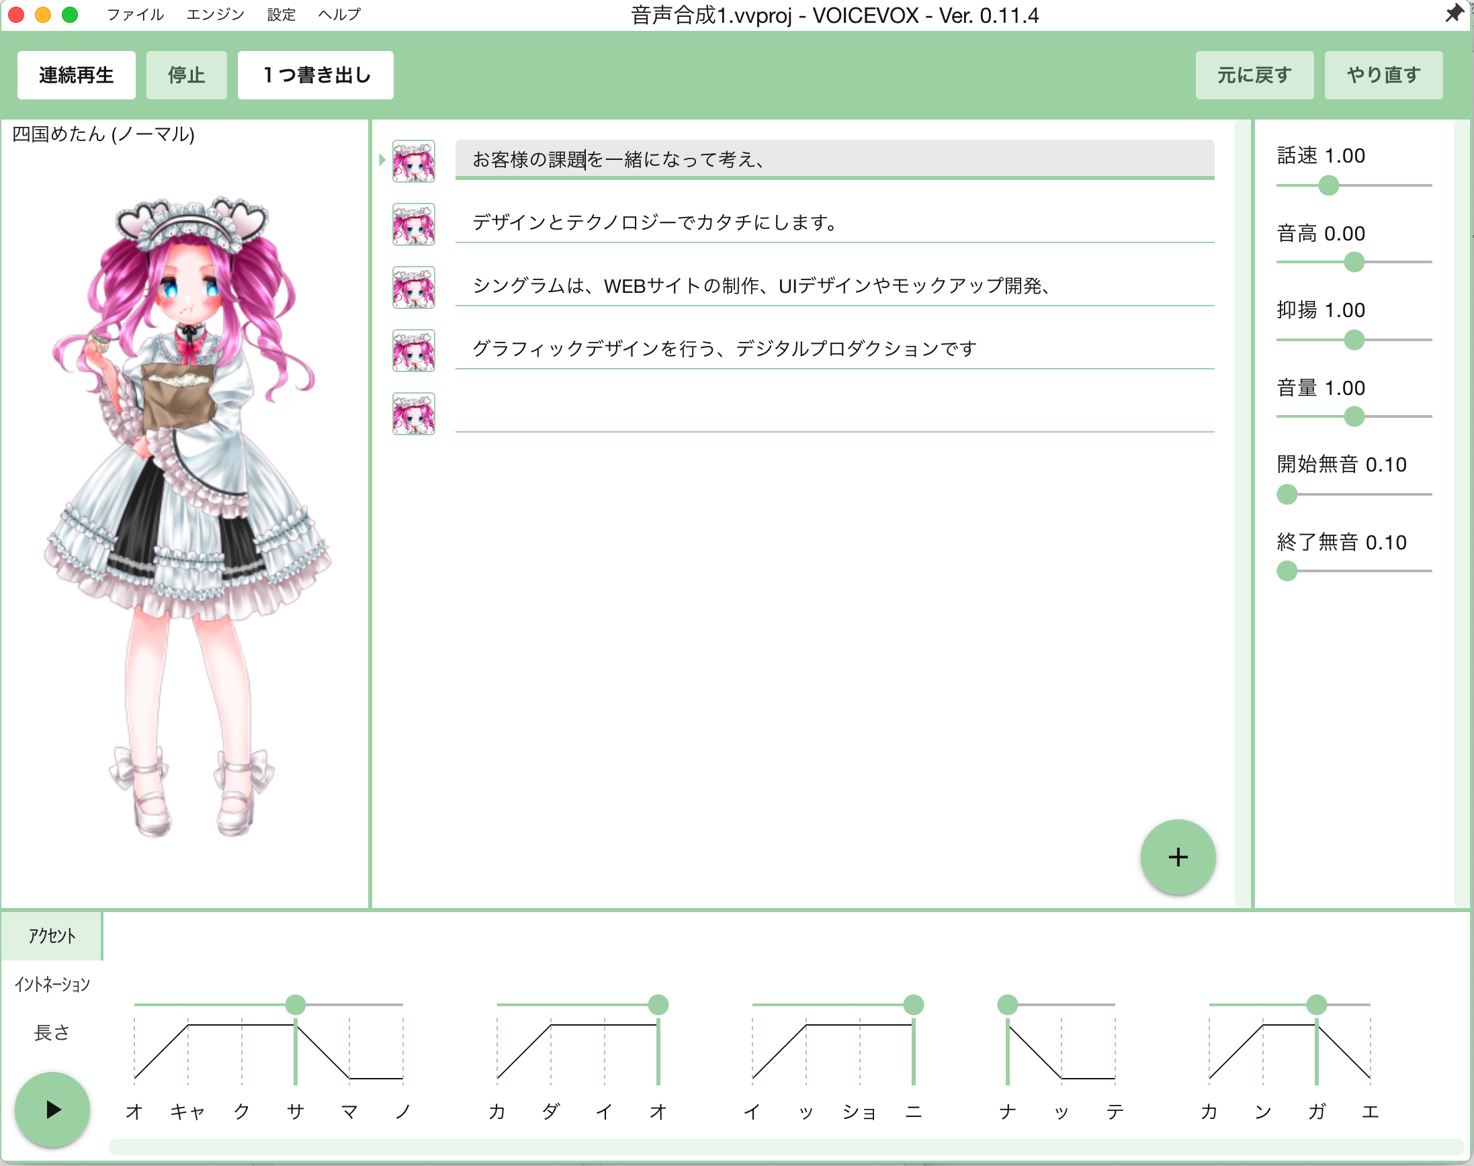Image resolution: width=1474 pixels, height=1166 pixels.
Task: Adjust the 終了無音 slider handle
Action: [x=1287, y=571]
